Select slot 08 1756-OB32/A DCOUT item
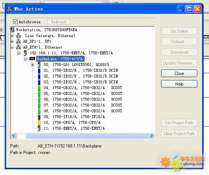The height and width of the screenshot is (175, 209). [83, 111]
